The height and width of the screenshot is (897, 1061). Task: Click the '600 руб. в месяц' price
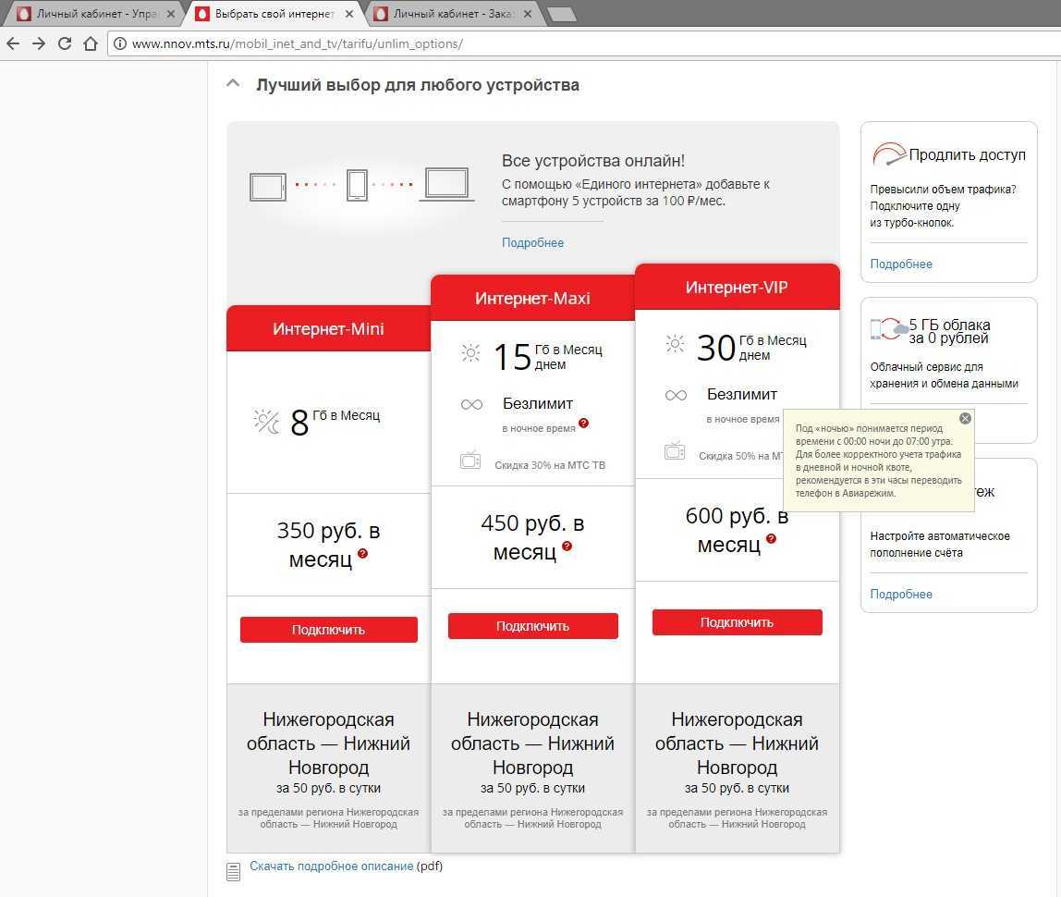coord(737,530)
